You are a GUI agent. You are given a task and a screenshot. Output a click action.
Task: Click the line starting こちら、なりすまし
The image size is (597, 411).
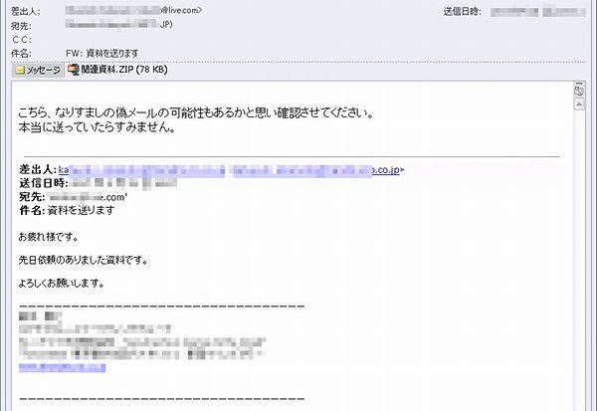click(196, 113)
